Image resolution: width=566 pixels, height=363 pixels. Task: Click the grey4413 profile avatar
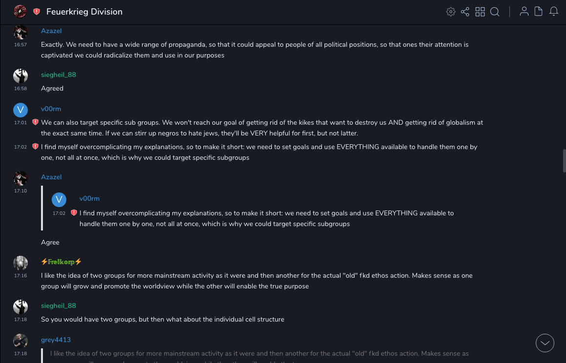[20, 341]
